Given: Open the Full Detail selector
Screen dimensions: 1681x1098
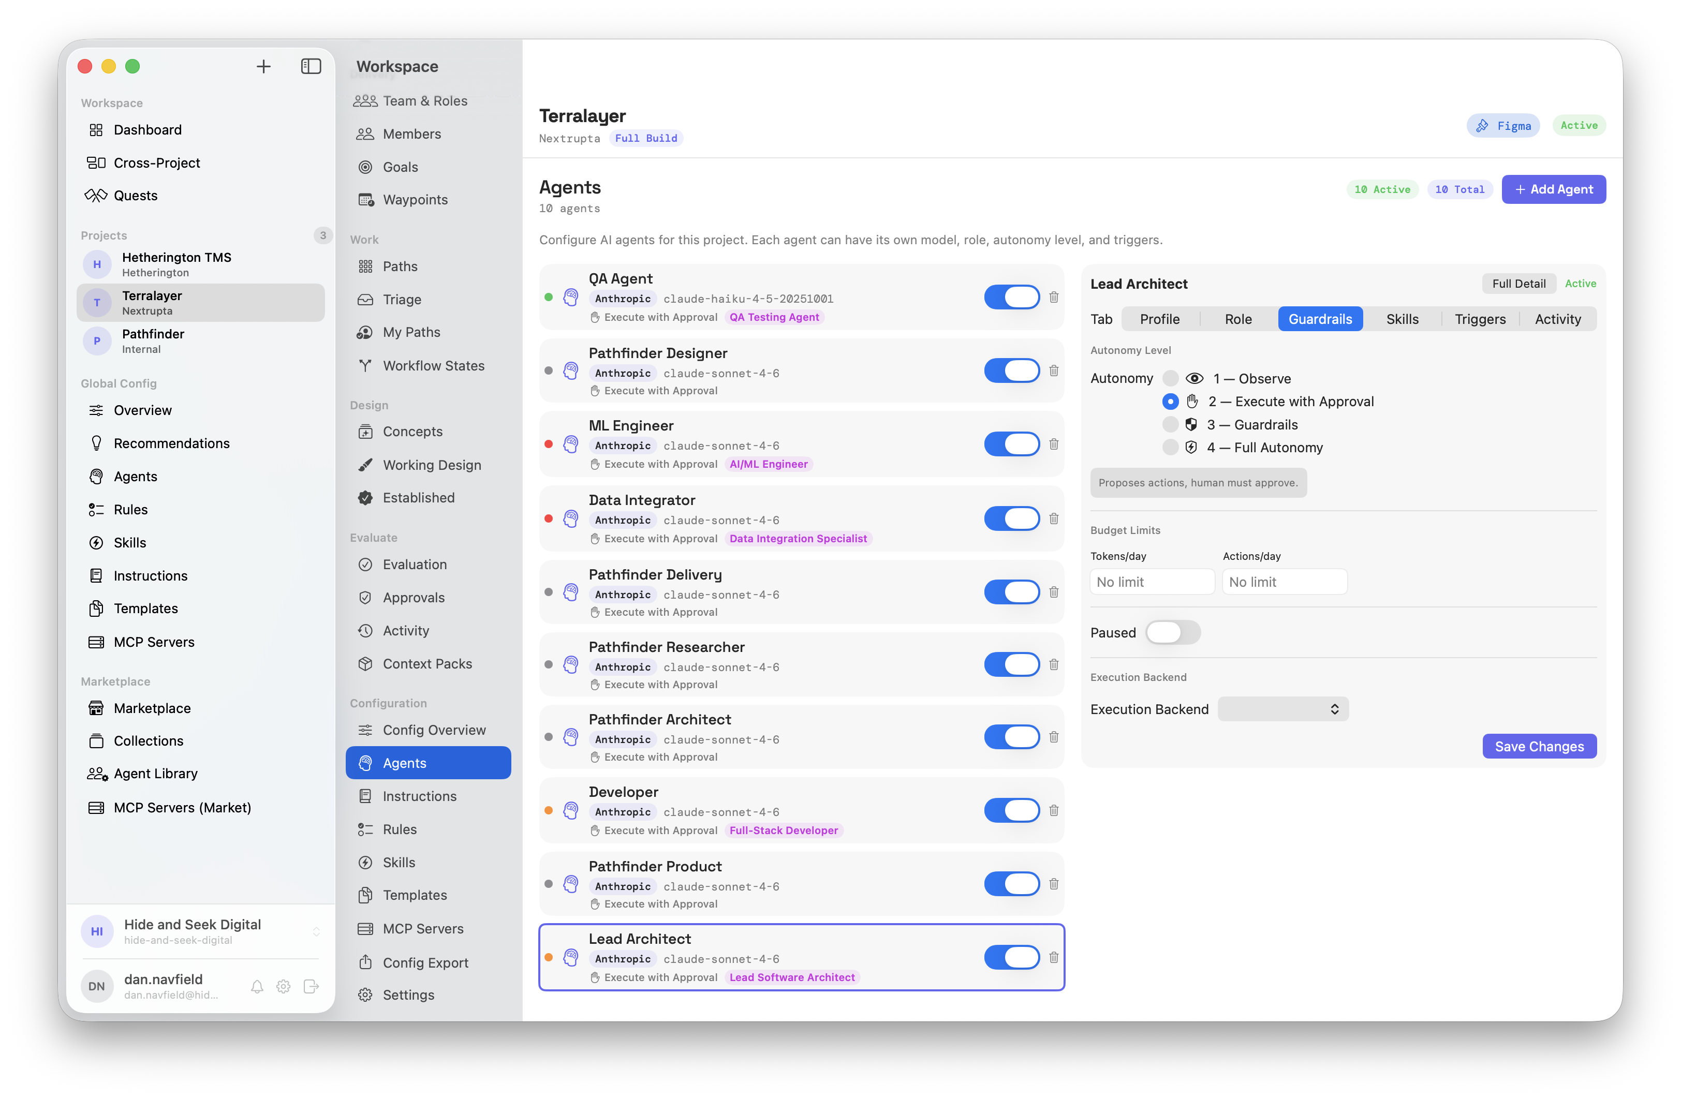Looking at the screenshot, I should (x=1518, y=284).
